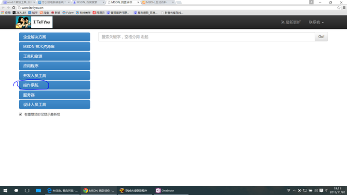Viewport: 347px width, 195px height.
Task: Show hidden tray icons arrow
Action: [x=294, y=190]
